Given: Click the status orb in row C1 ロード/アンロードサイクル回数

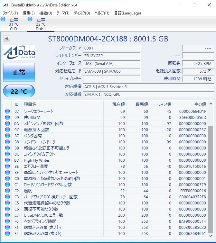Looking at the screenshot, I should coord(7,184).
